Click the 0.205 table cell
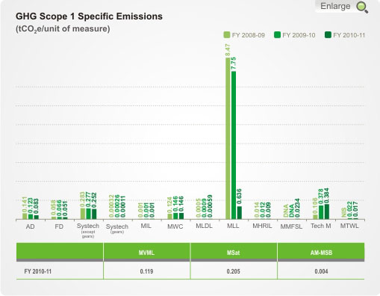Viewport: 380px width, 296px height. click(x=234, y=271)
